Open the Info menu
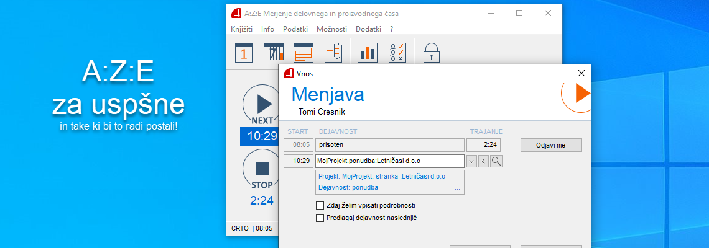This screenshot has height=248, width=709. point(267,29)
